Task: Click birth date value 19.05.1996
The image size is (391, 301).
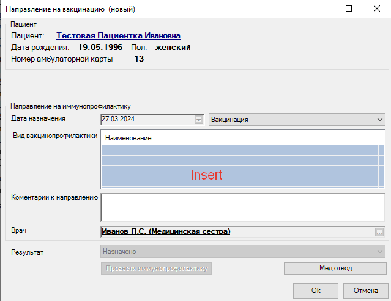Action: tap(100, 47)
